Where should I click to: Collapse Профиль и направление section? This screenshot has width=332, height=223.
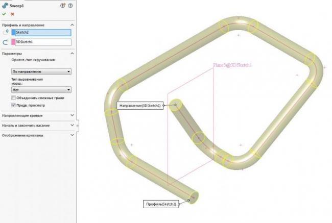(72, 25)
